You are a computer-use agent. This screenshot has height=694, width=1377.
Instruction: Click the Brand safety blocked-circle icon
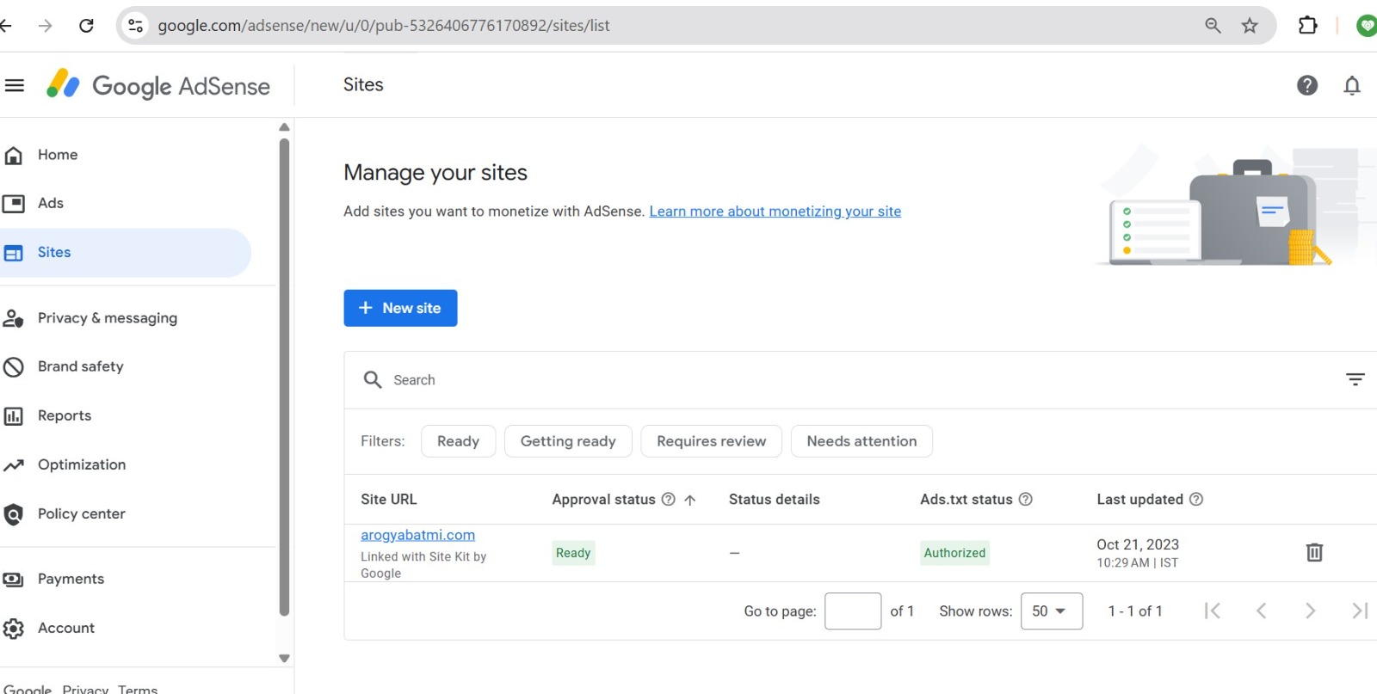pyautogui.click(x=13, y=367)
